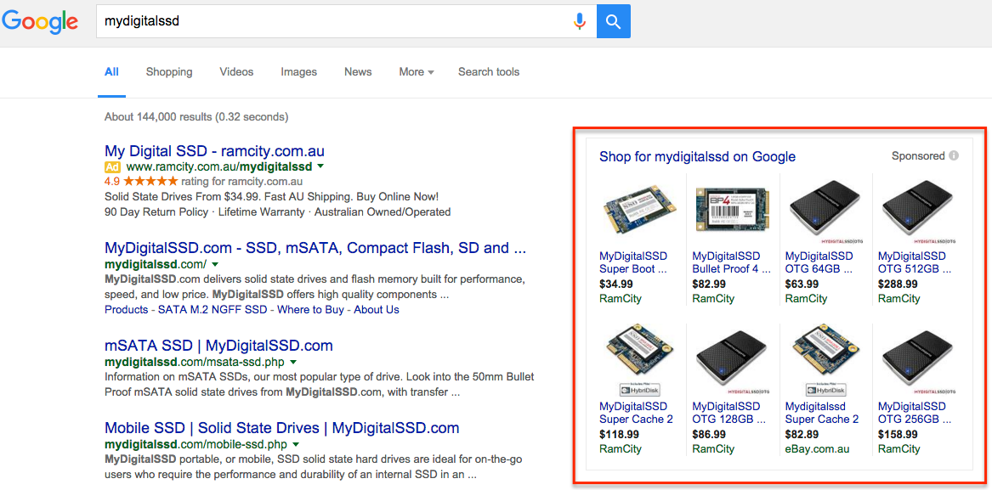Screen dimensions: 992x490
Task: Open MyDigitalSSD Super Cache 2 RamCity link
Action: (x=636, y=412)
